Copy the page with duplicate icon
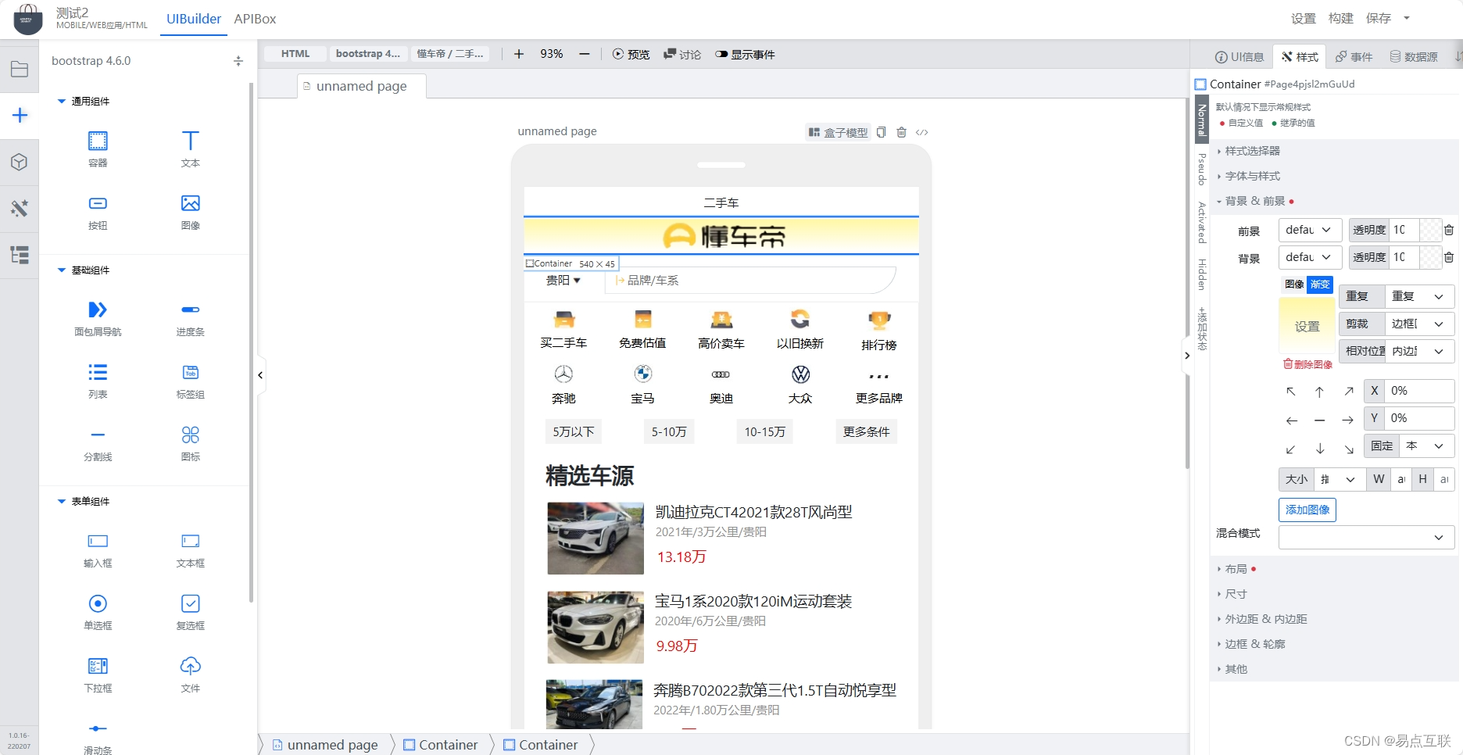This screenshot has width=1463, height=755. [x=881, y=132]
